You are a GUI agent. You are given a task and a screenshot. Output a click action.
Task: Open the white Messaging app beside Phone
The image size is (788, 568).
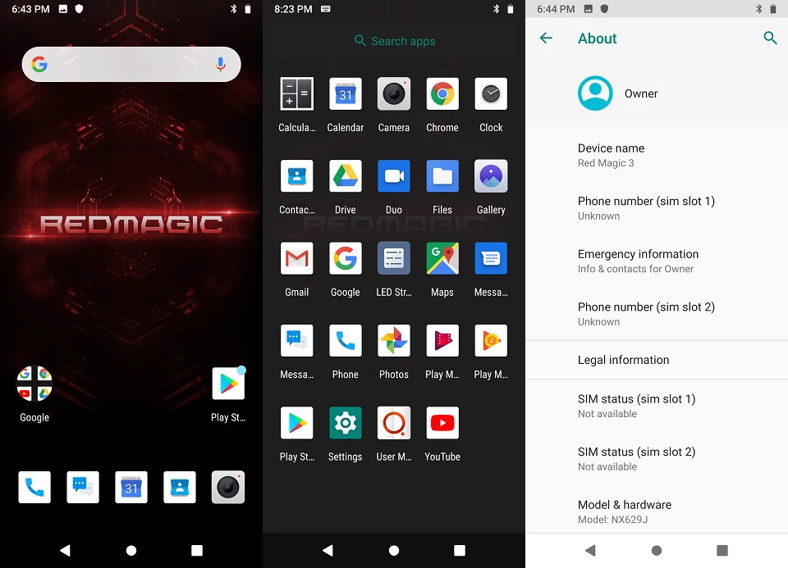pyautogui.click(x=296, y=341)
